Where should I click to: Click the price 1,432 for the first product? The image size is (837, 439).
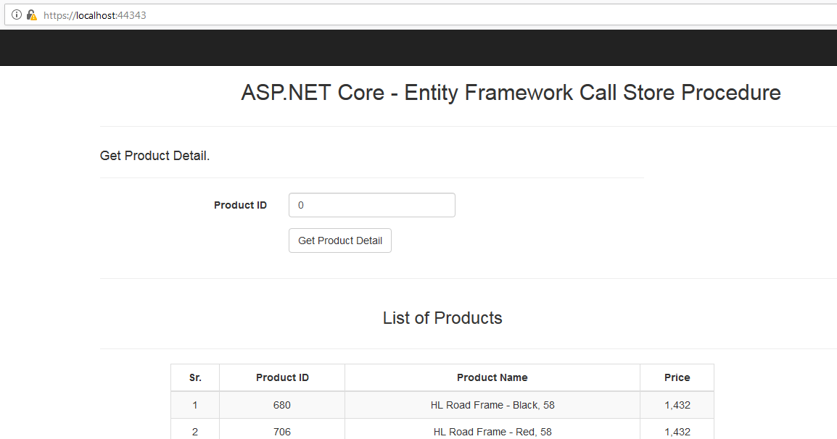(677, 405)
